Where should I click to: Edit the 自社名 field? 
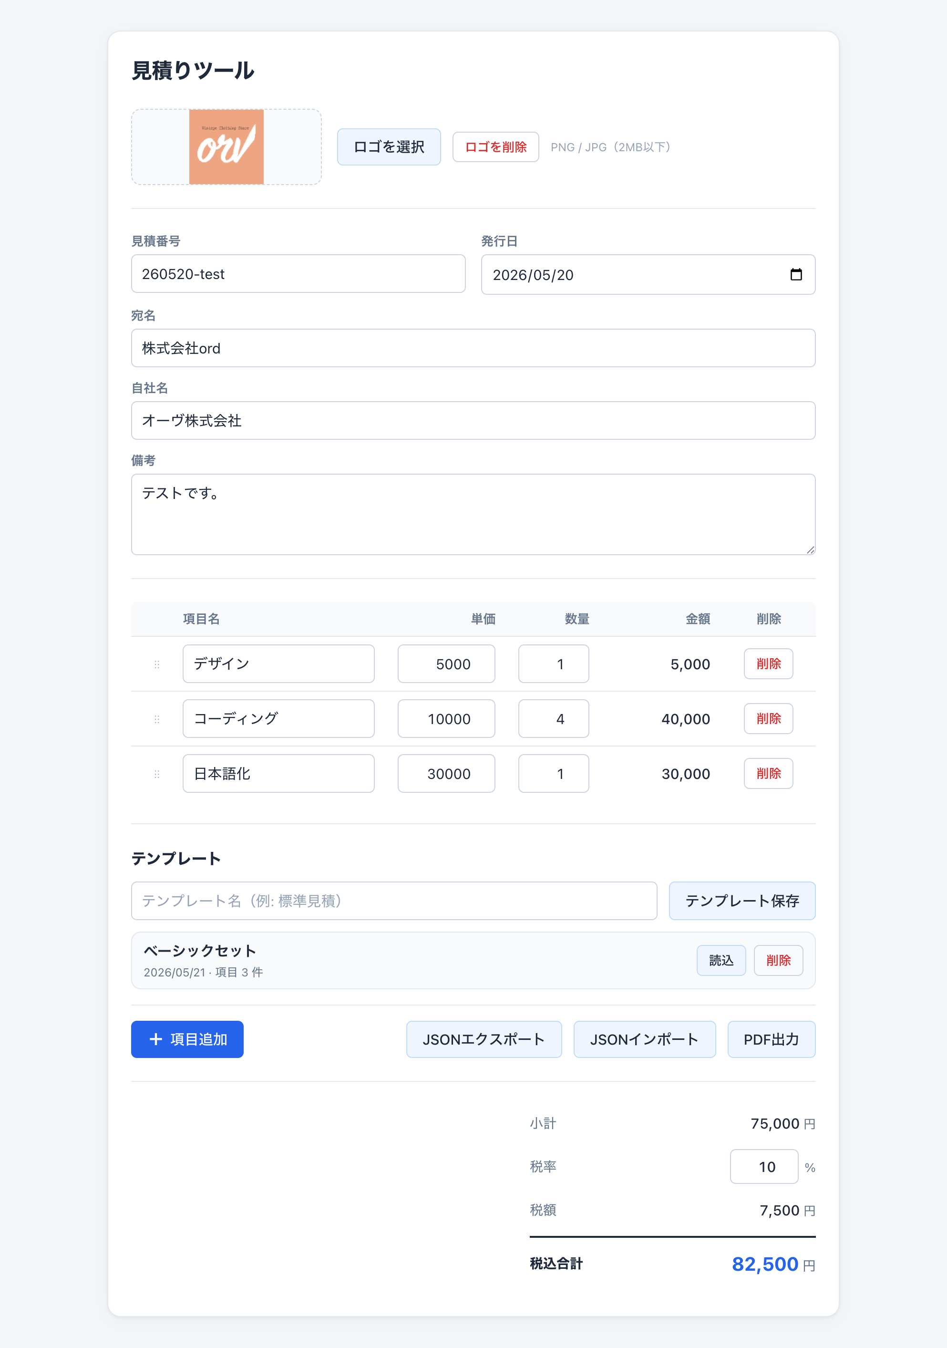pos(473,420)
